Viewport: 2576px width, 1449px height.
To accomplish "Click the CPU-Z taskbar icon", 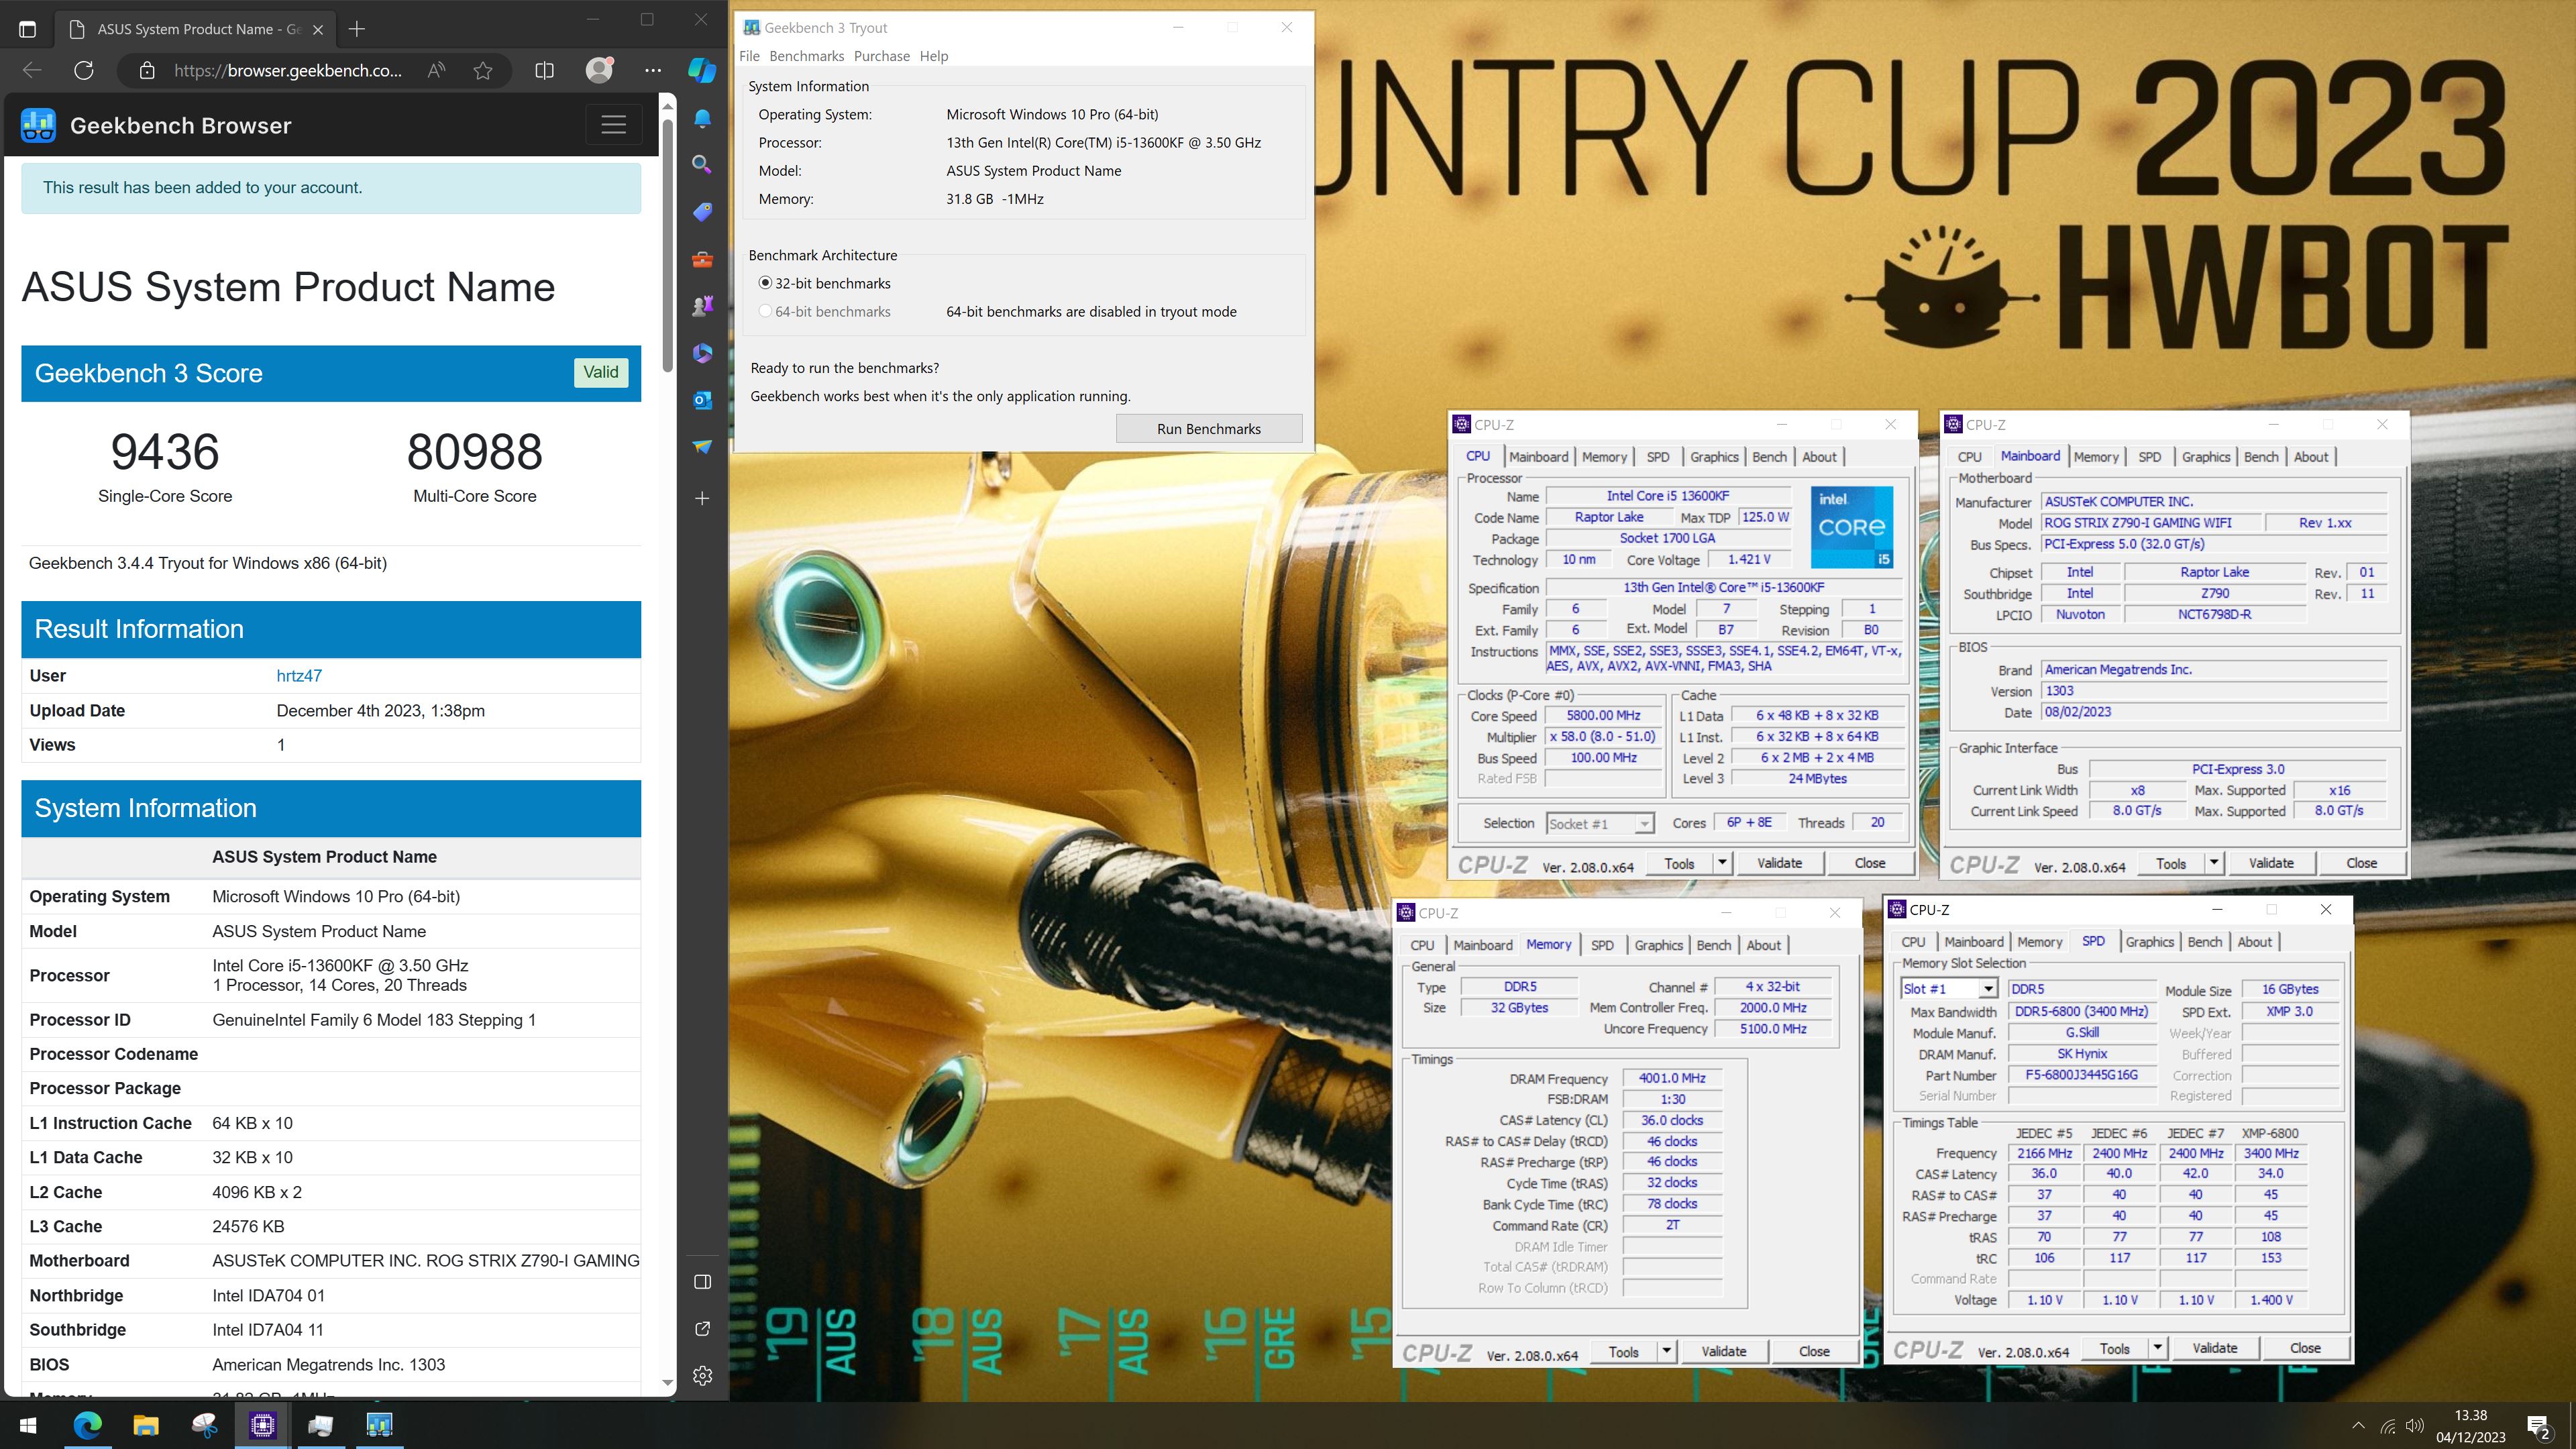I will [262, 1425].
